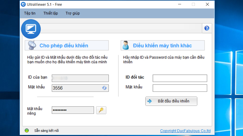
Task: Click Bắt đầu điều khiển button
Action: (171, 101)
